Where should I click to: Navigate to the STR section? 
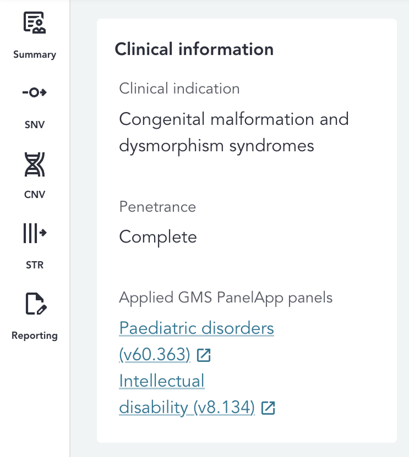click(x=34, y=265)
